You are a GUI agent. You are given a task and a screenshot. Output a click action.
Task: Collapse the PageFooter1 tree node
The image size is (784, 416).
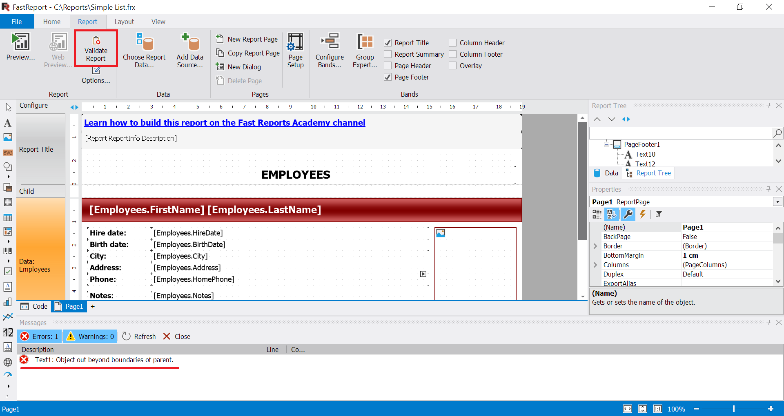[607, 144]
